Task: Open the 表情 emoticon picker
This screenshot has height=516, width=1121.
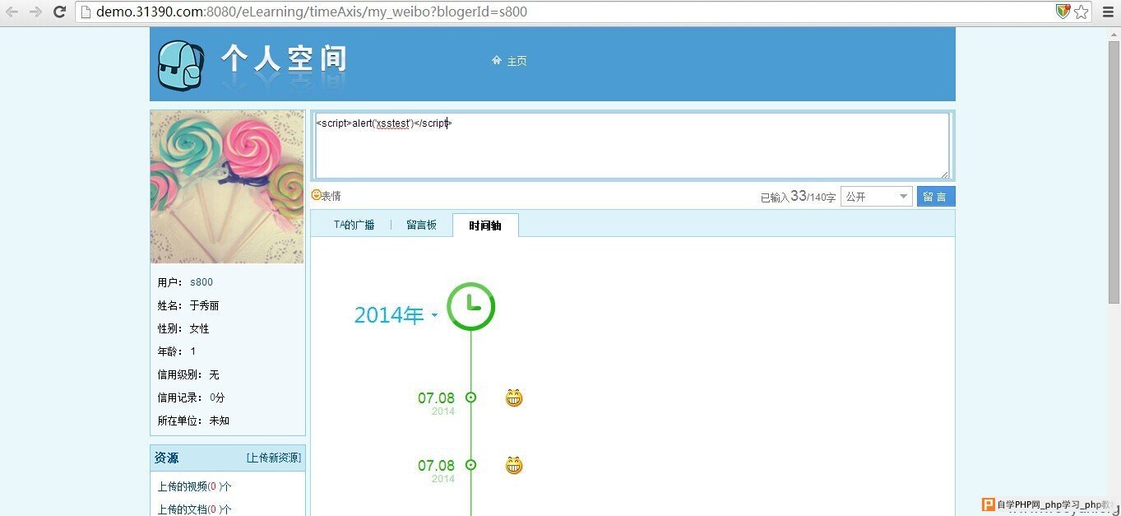Action: [327, 196]
